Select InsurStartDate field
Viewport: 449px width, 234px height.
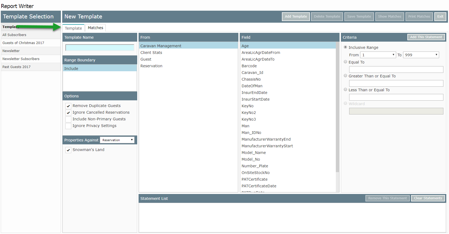(288, 99)
